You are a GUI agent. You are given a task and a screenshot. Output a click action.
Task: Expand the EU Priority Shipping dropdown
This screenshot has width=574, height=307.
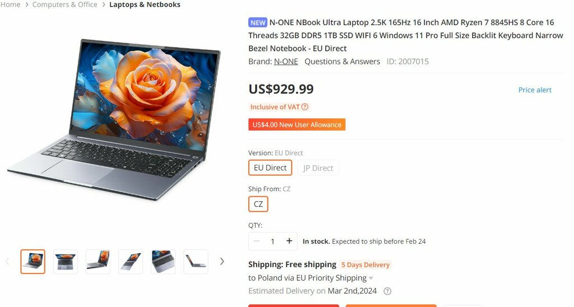(371, 278)
